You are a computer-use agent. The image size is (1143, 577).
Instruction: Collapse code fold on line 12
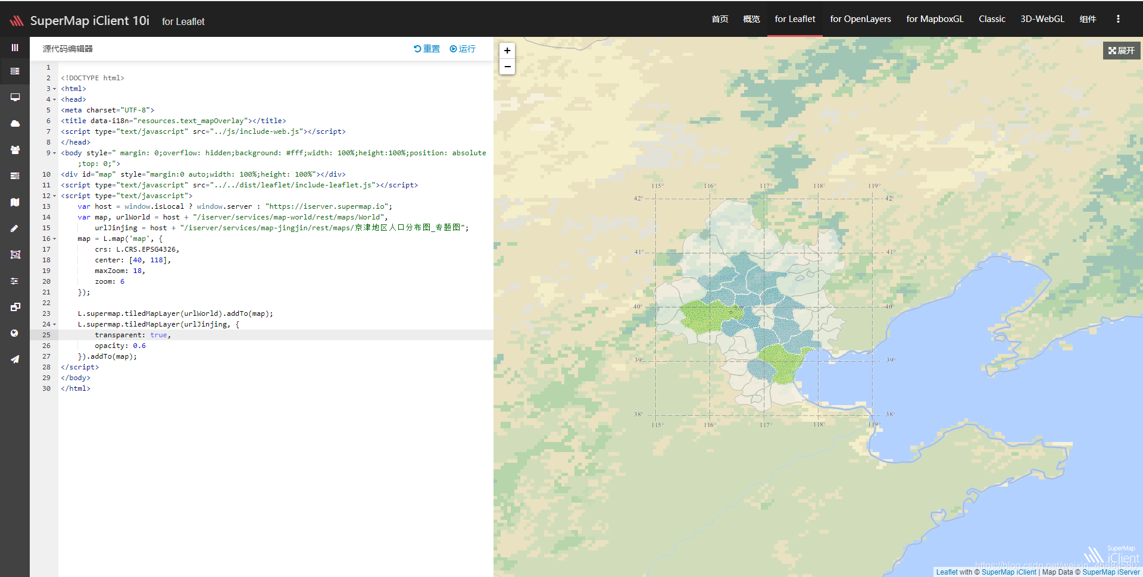55,196
